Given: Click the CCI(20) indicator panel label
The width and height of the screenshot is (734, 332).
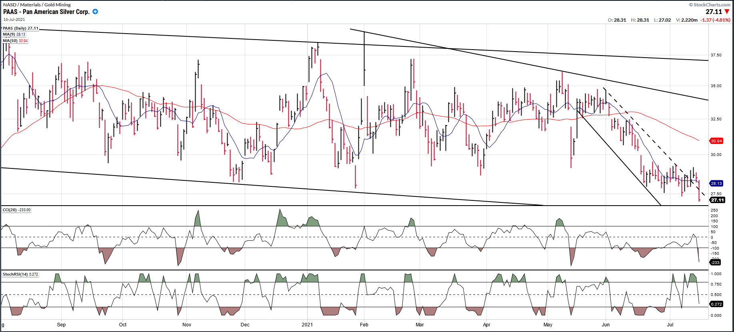Looking at the screenshot, I should pos(16,210).
